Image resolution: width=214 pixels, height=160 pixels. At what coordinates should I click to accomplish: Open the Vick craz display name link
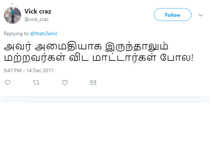pos(38,11)
